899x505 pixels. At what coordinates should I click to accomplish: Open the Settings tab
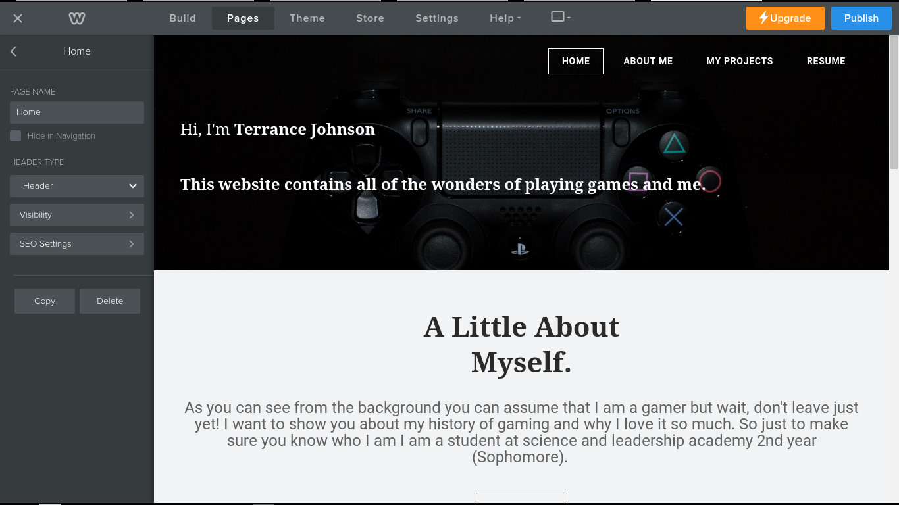pyautogui.click(x=436, y=18)
